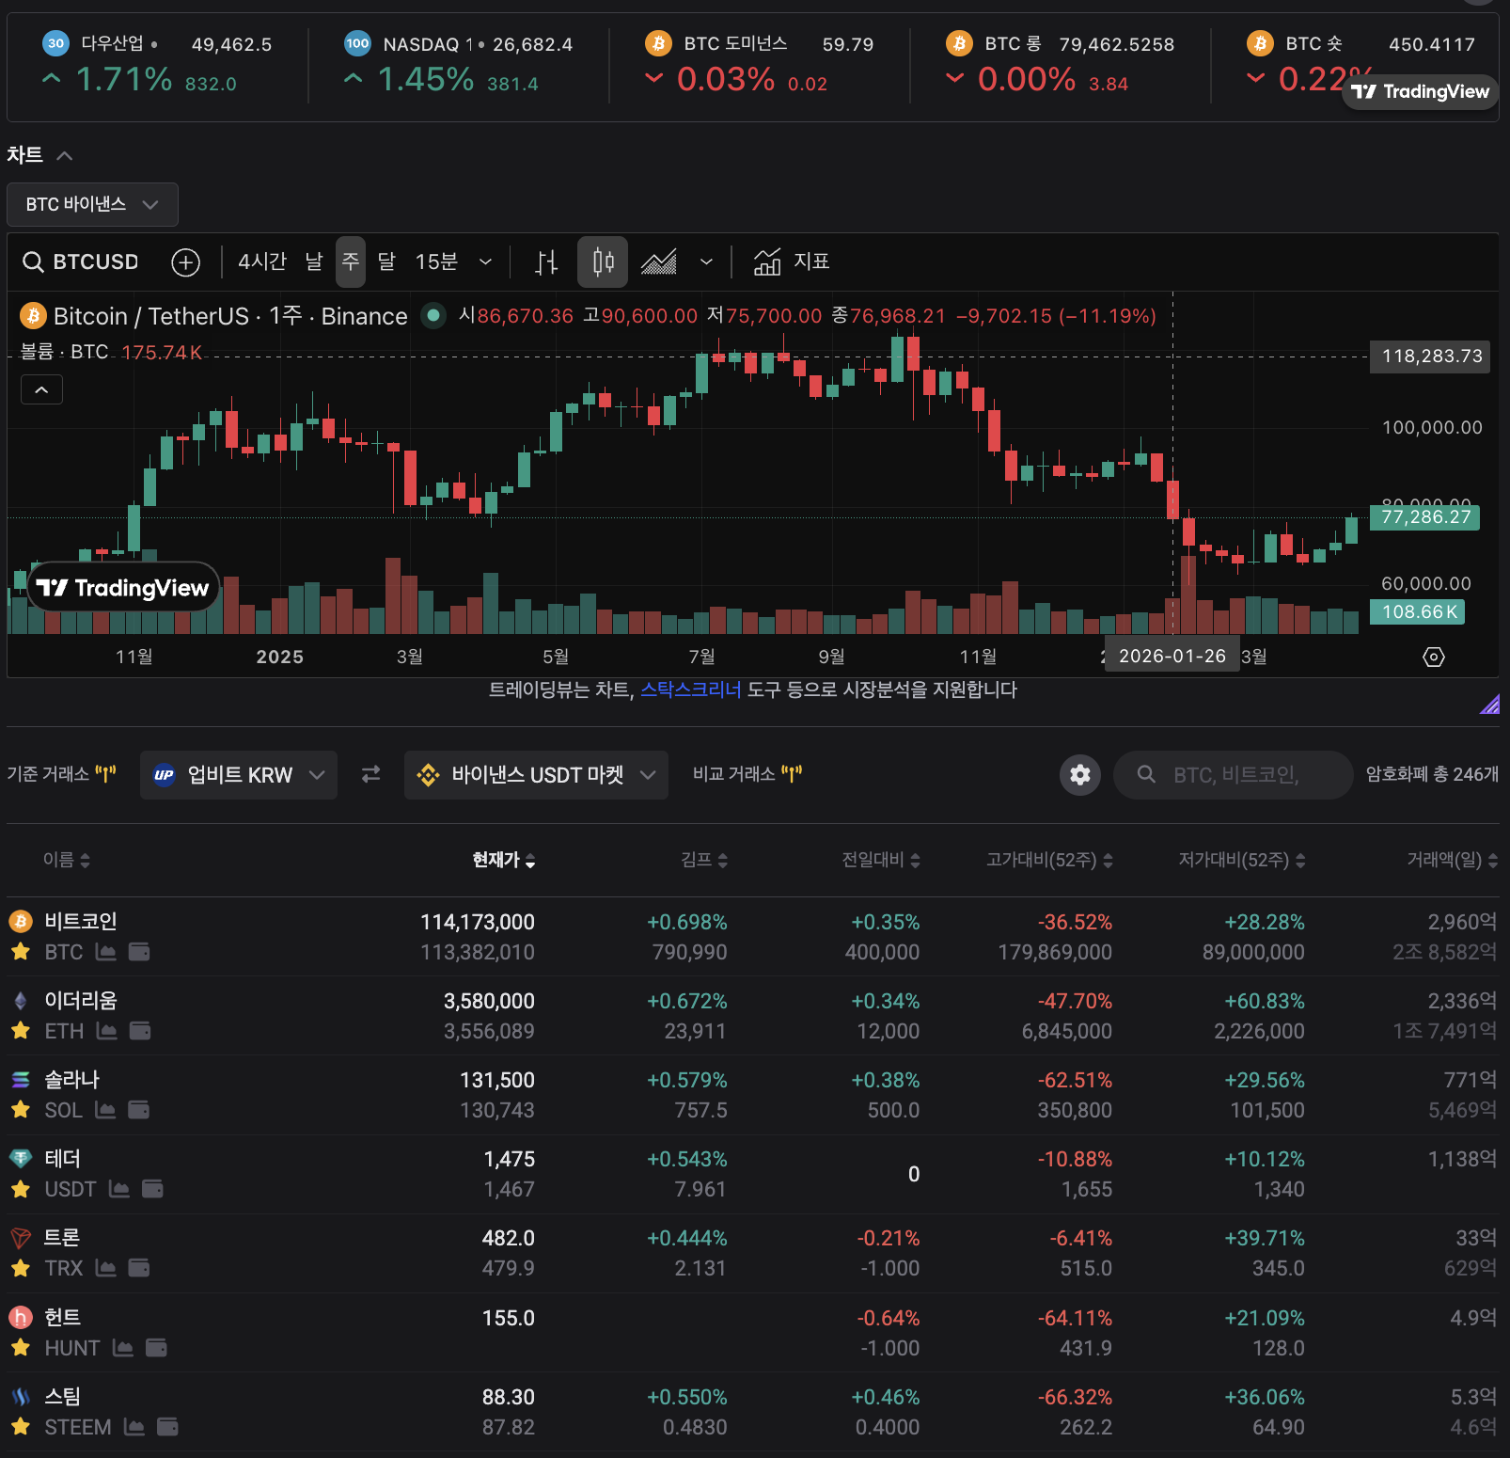Open the NASDAQ 100 ticker item
The height and width of the screenshot is (1458, 1510).
click(x=458, y=63)
